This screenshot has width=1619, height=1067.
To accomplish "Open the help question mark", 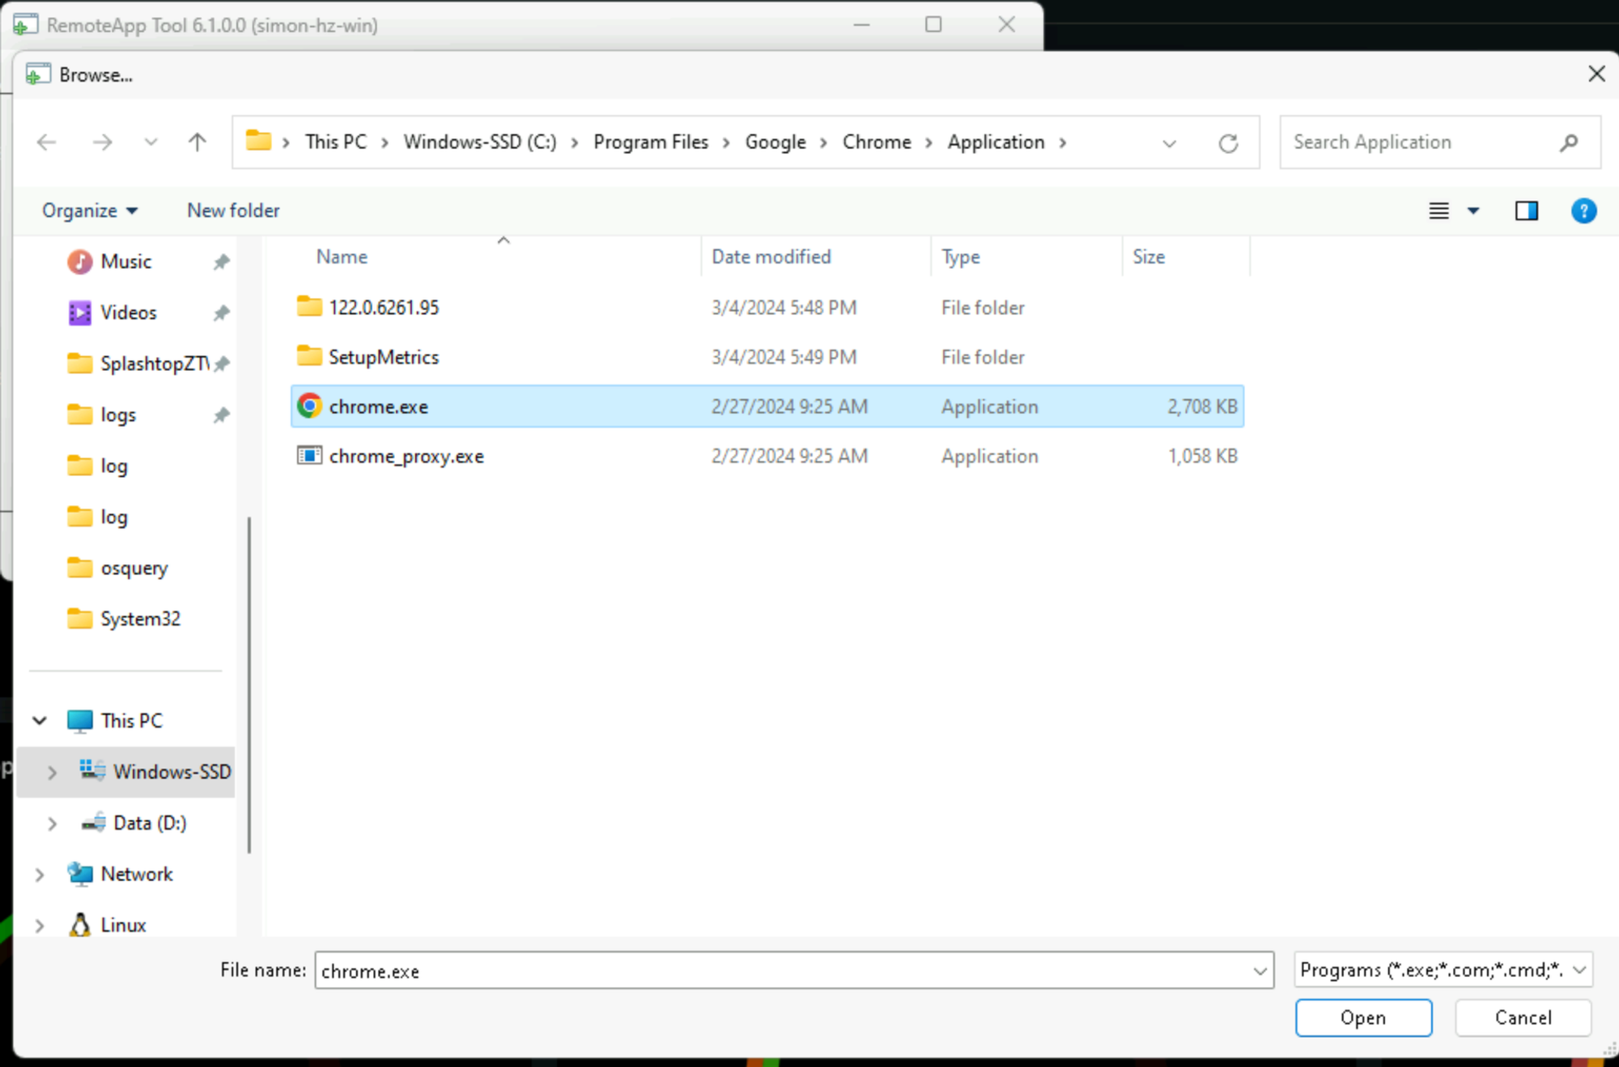I will click(1583, 211).
